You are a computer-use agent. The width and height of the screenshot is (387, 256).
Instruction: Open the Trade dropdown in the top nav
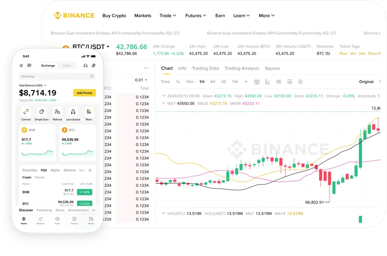168,15
